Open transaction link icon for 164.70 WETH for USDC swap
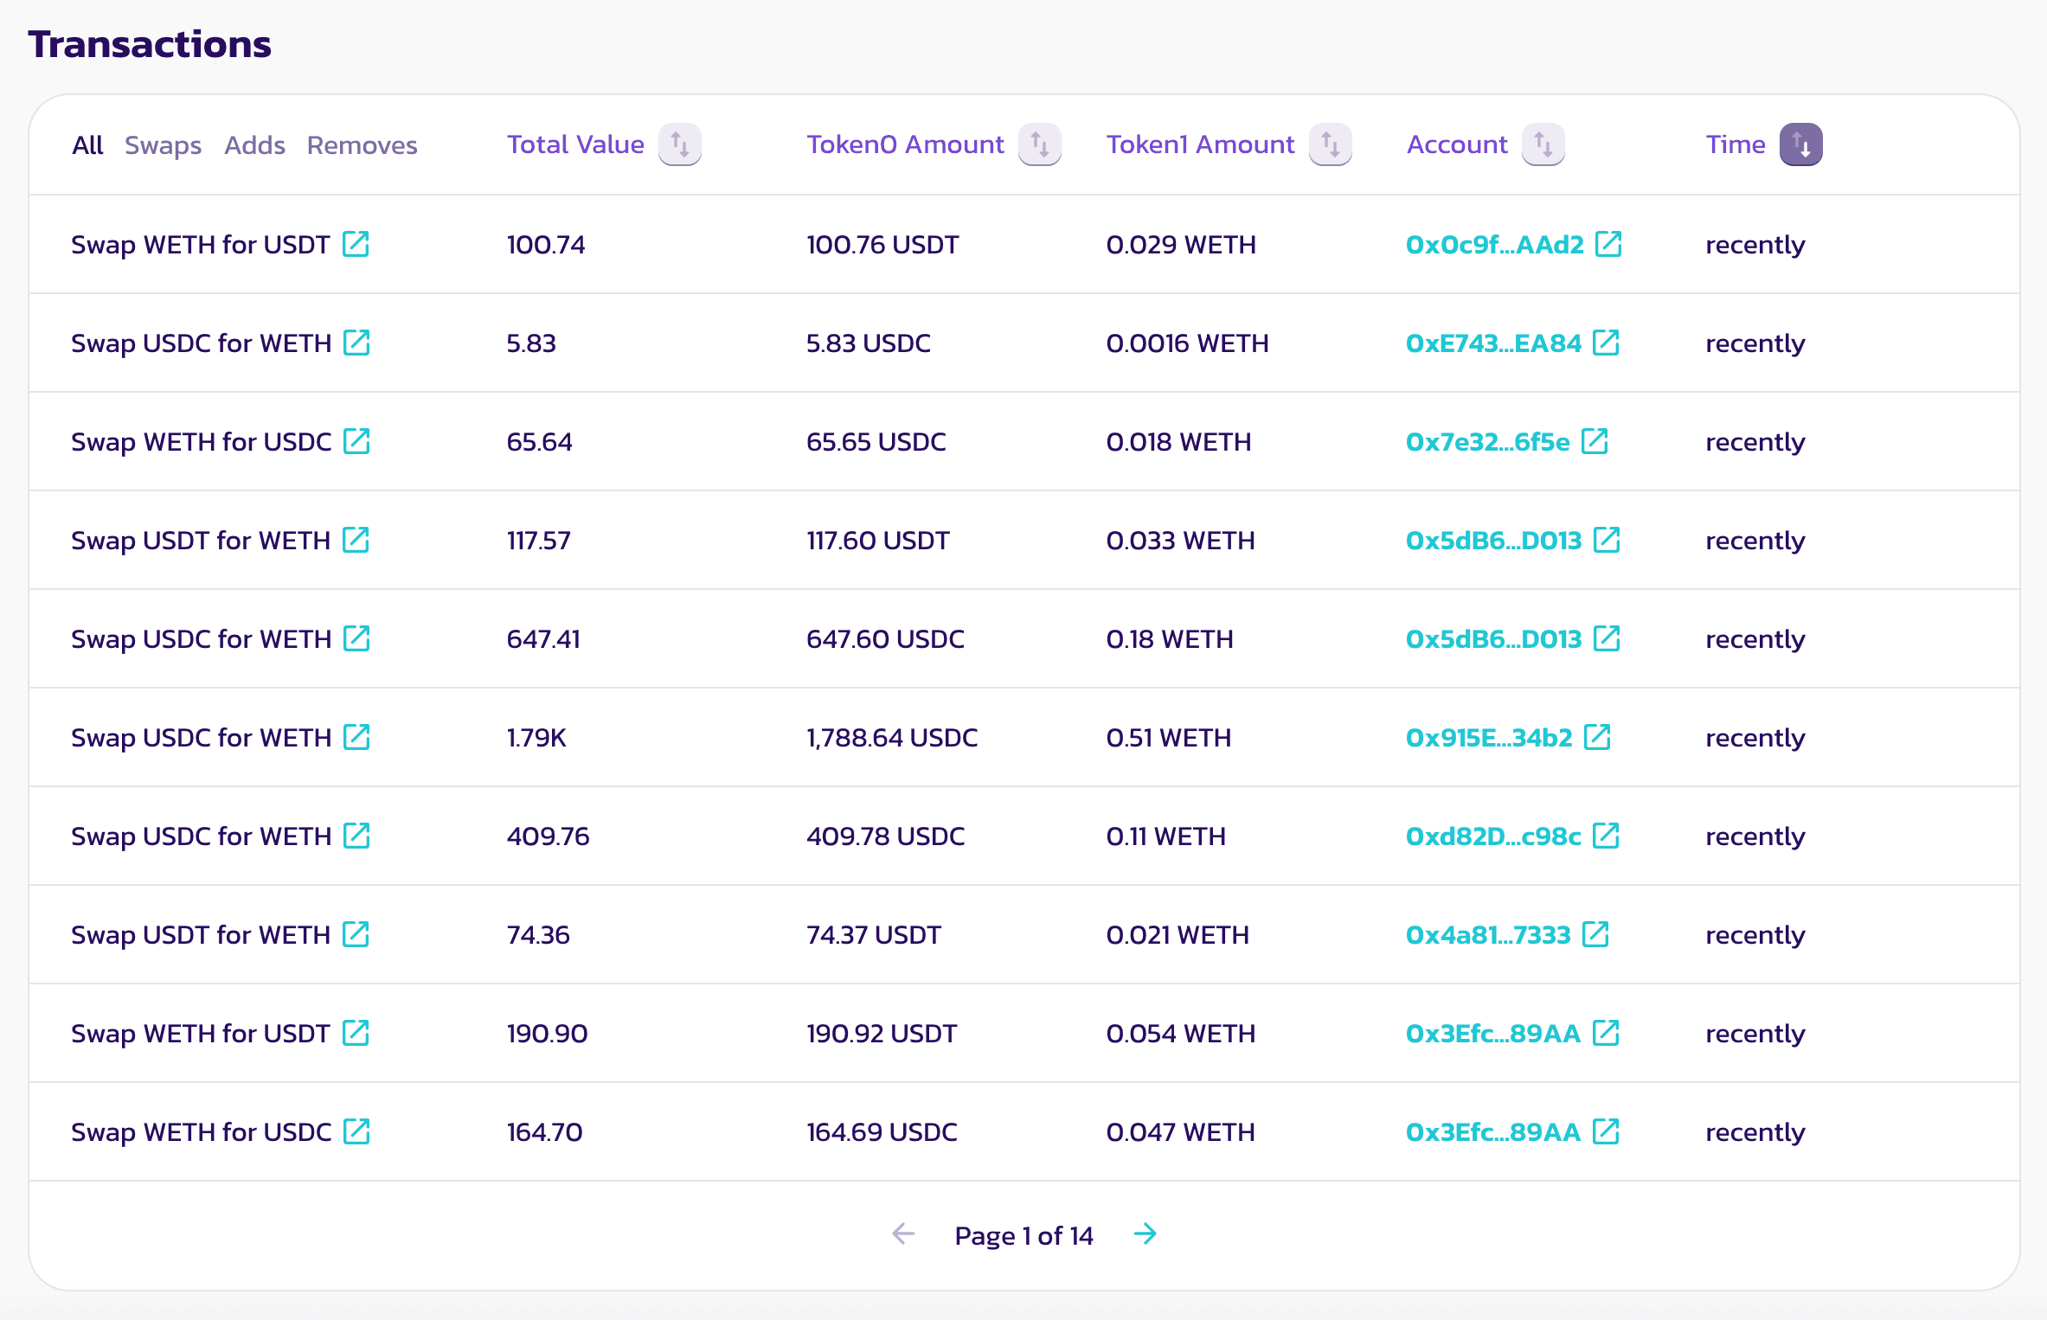2047x1320 pixels. (356, 1132)
